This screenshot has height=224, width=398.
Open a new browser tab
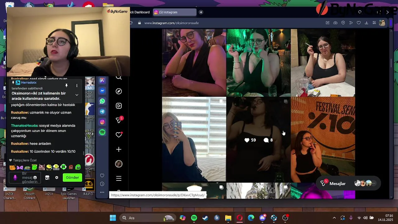click(x=201, y=12)
